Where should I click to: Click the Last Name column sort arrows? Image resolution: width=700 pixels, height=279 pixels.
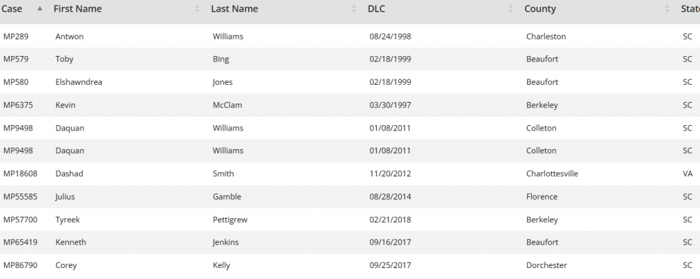pyautogui.click(x=353, y=9)
